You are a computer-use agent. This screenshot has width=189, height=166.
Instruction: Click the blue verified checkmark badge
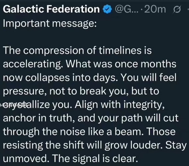click(107, 9)
